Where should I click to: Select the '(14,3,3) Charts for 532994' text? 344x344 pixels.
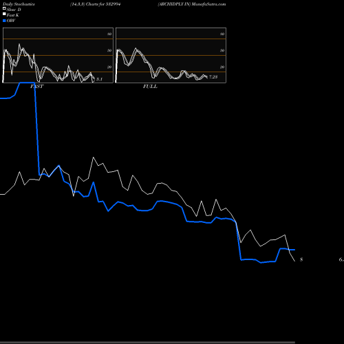pos(96,4)
